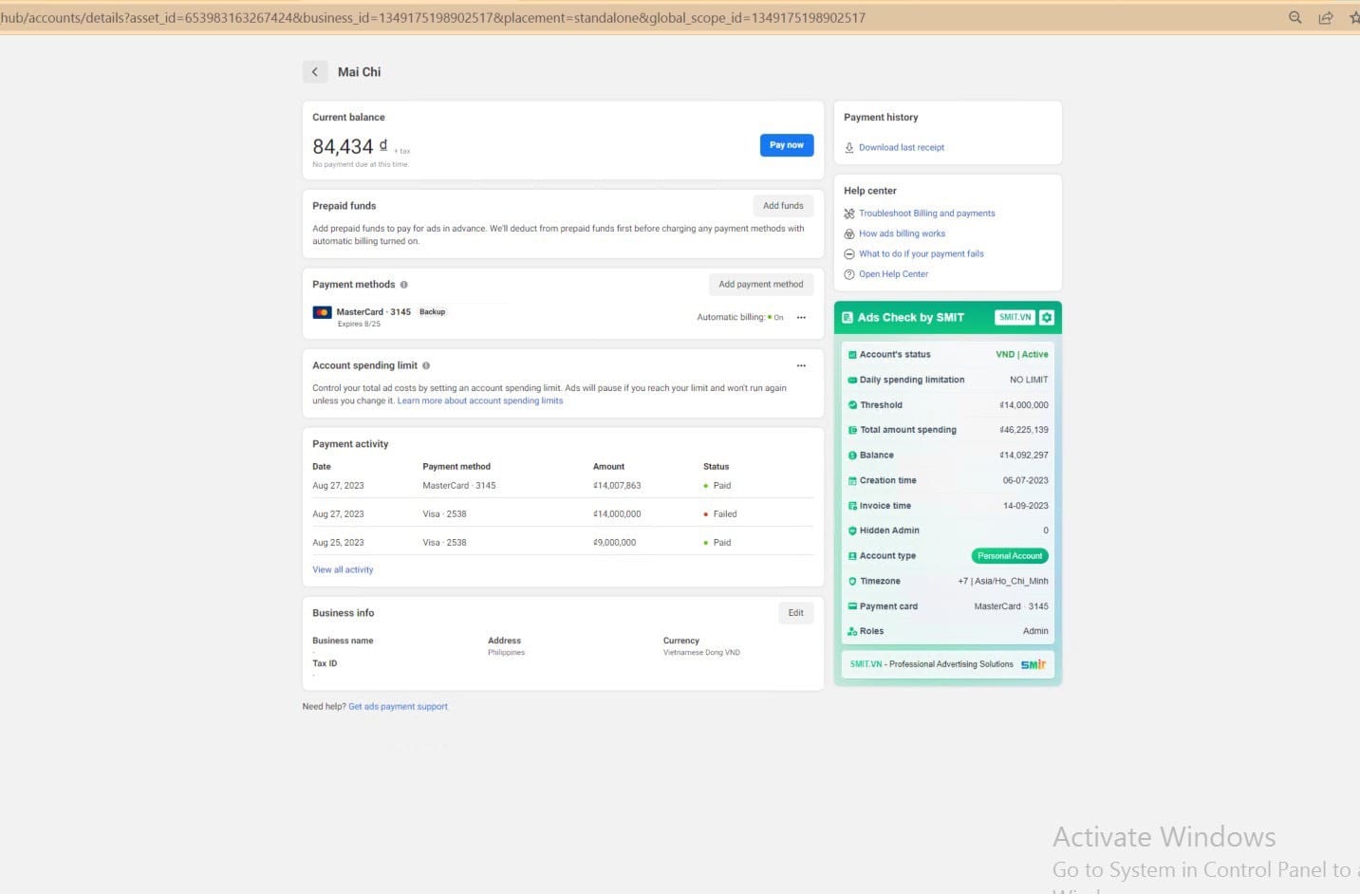Click the Add funds button
Image resolution: width=1360 pixels, height=894 pixels.
coord(783,206)
